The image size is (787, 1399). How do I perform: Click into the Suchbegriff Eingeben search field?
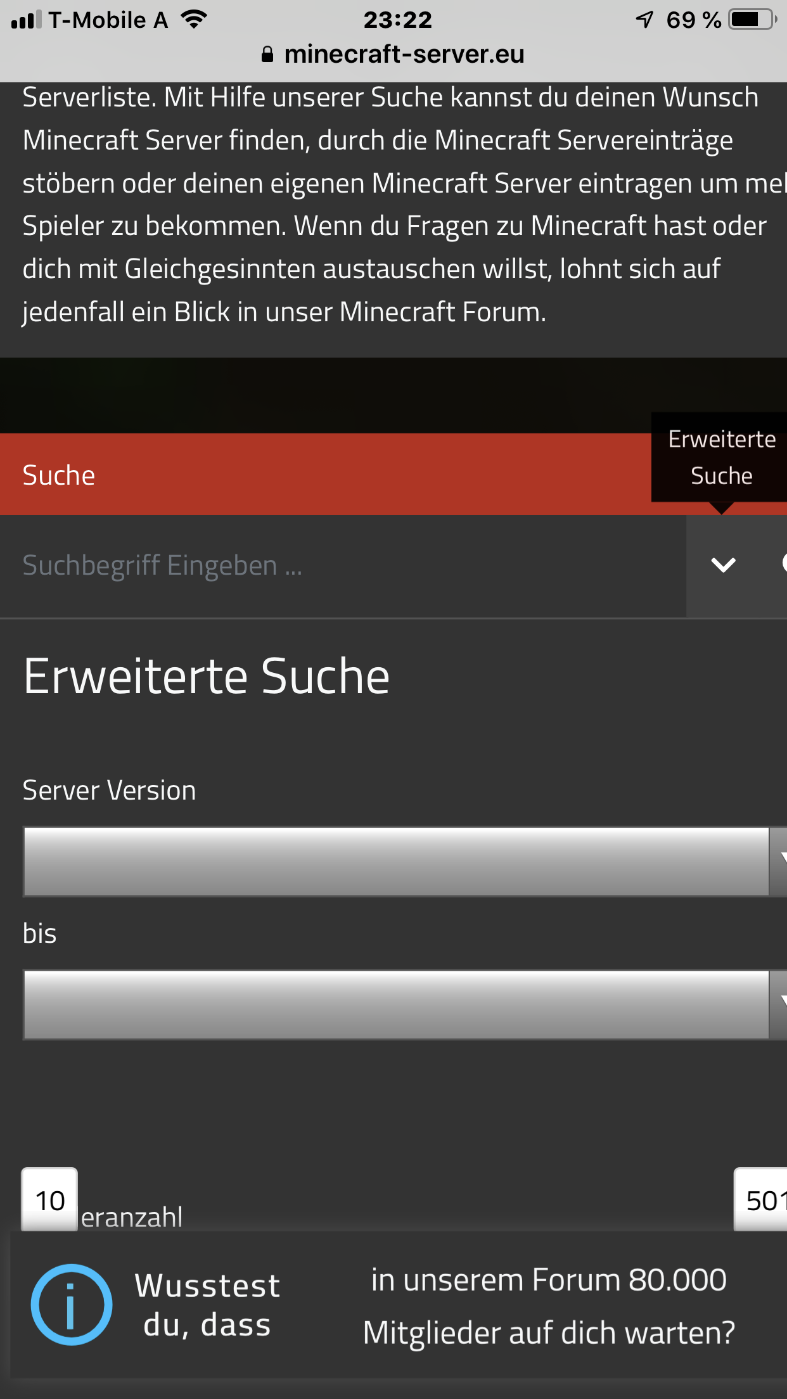343,566
